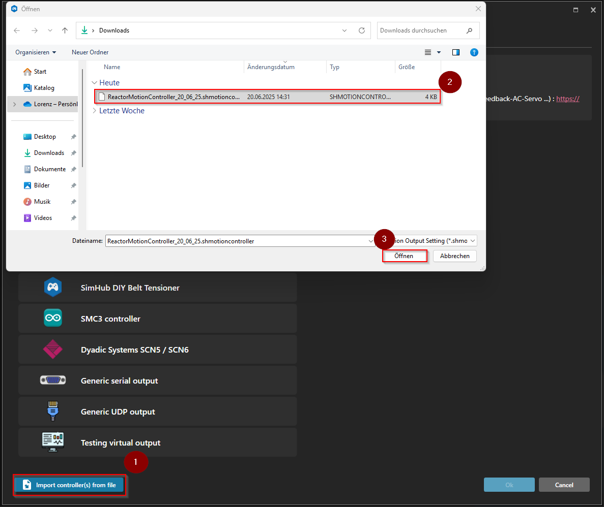Click the Import controller(s) from file icon

(26, 485)
